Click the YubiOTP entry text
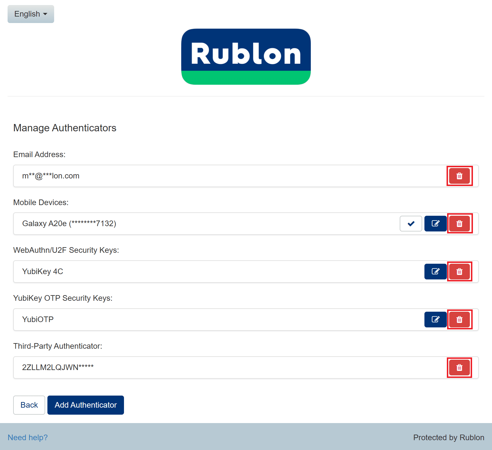The image size is (492, 450). tap(38, 320)
